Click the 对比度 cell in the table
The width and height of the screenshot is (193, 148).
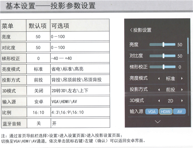coord(14,47)
